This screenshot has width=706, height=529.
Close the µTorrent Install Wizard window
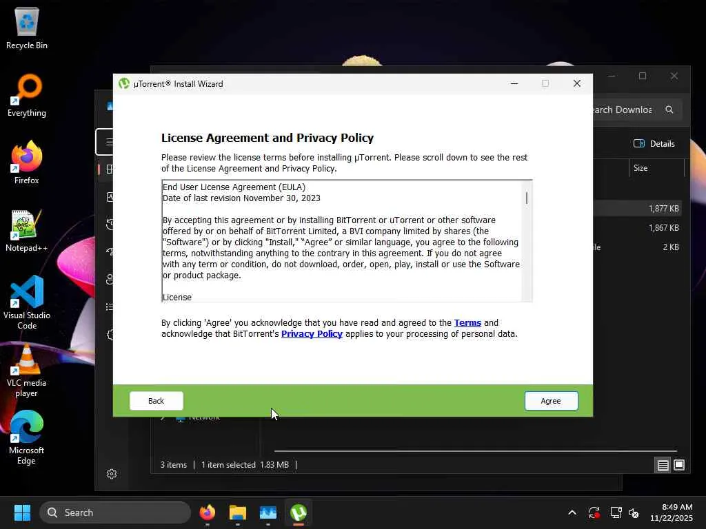click(x=577, y=83)
